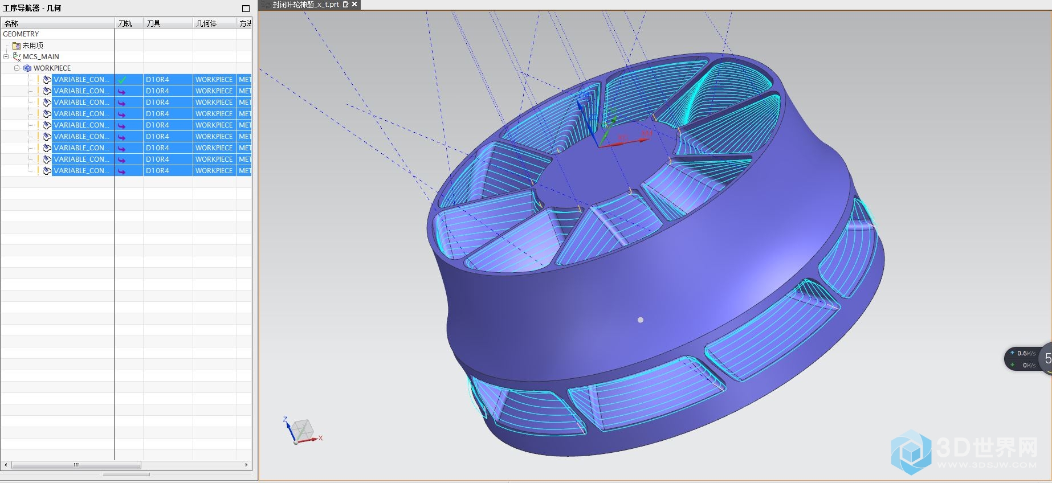Screen dimensions: 1052x483
Task: Click the 刀轨 column header
Action: point(129,23)
